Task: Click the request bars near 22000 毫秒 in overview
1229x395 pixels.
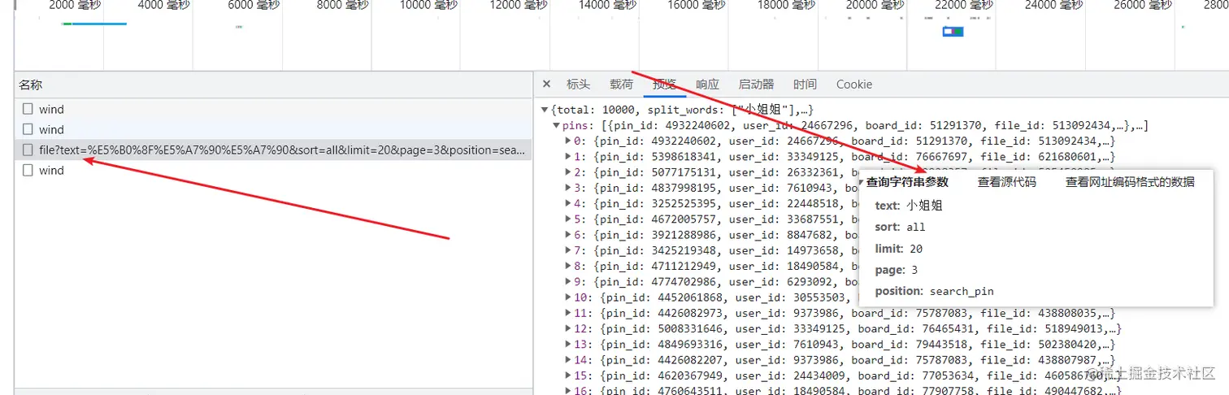Action: (x=953, y=32)
